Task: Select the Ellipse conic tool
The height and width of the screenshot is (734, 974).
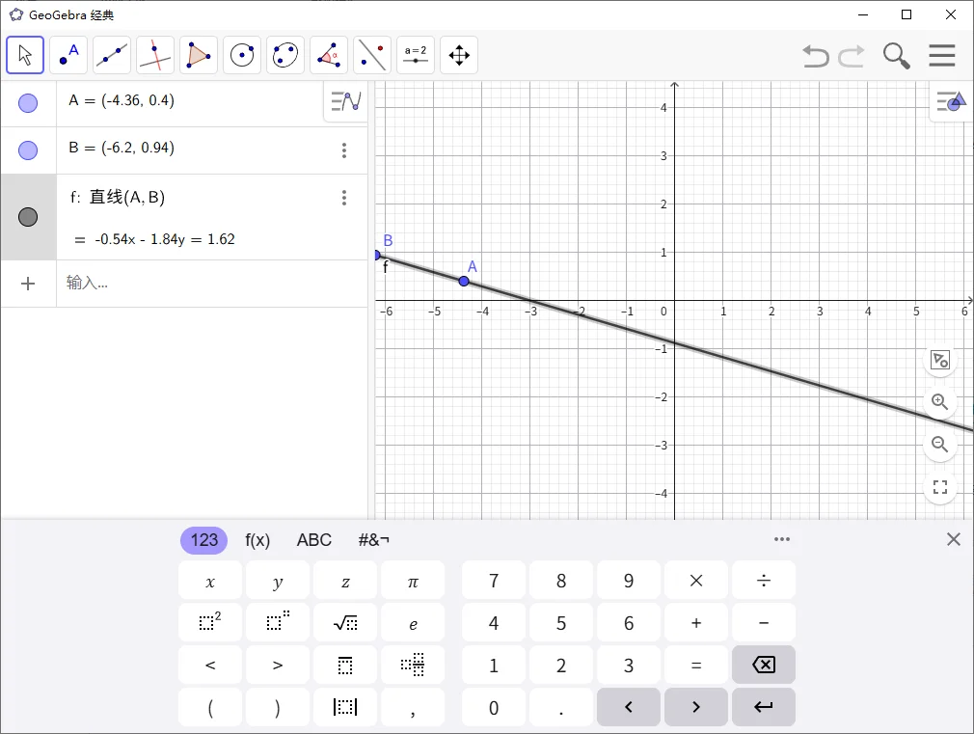Action: 285,55
